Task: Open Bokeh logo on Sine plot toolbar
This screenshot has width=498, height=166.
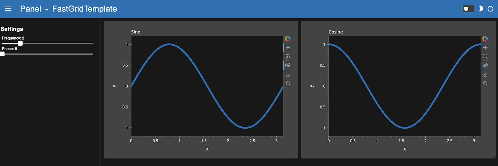Action: [x=288, y=39]
